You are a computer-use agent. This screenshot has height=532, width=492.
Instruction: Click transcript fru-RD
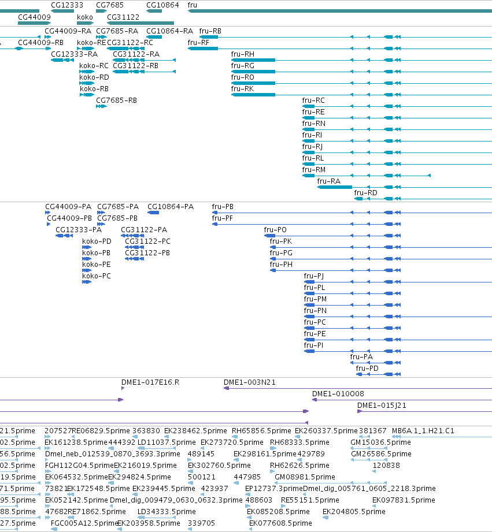(x=366, y=193)
